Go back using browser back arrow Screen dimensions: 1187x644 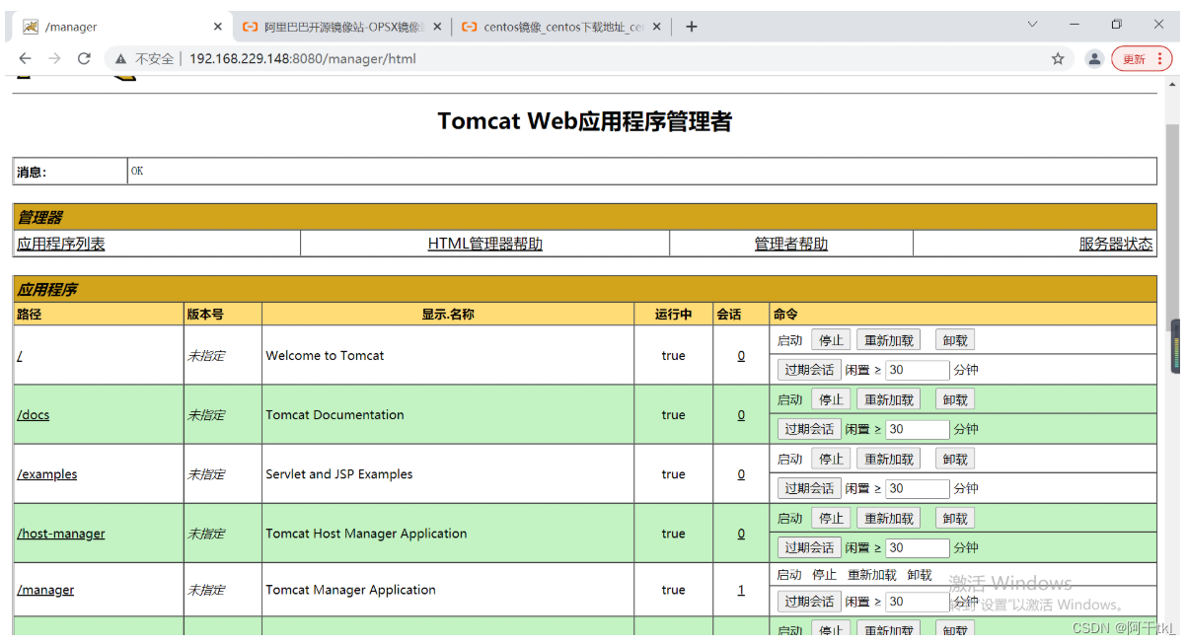(25, 59)
